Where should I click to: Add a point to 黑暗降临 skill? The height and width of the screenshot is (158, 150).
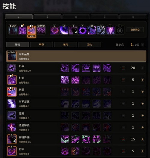[142, 139]
